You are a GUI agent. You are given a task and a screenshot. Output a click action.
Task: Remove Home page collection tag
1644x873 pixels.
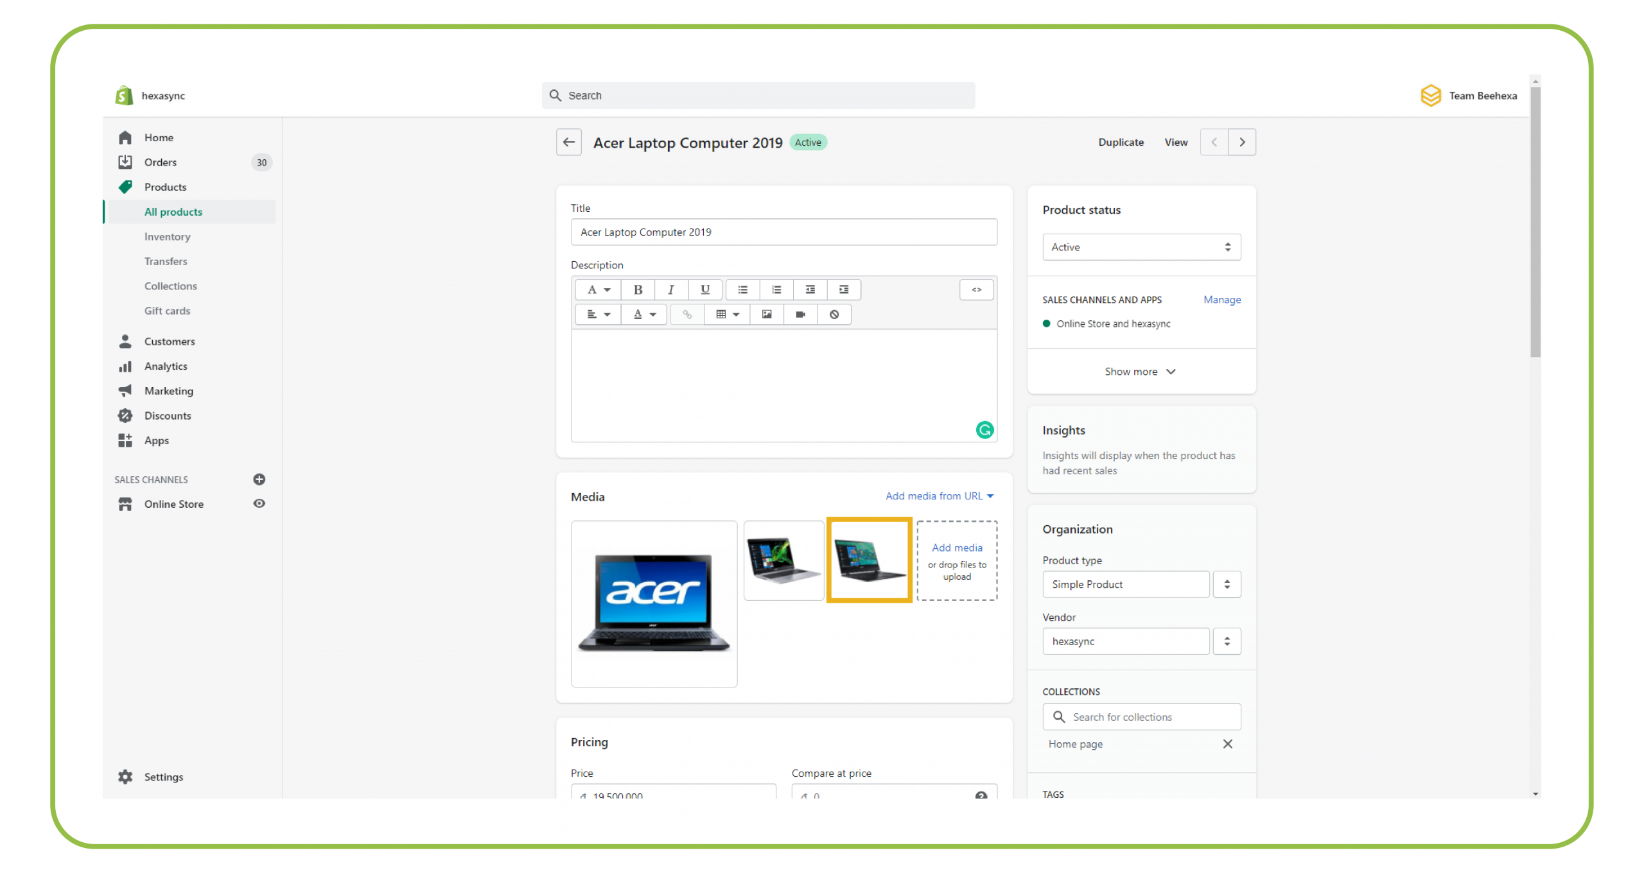1228,743
